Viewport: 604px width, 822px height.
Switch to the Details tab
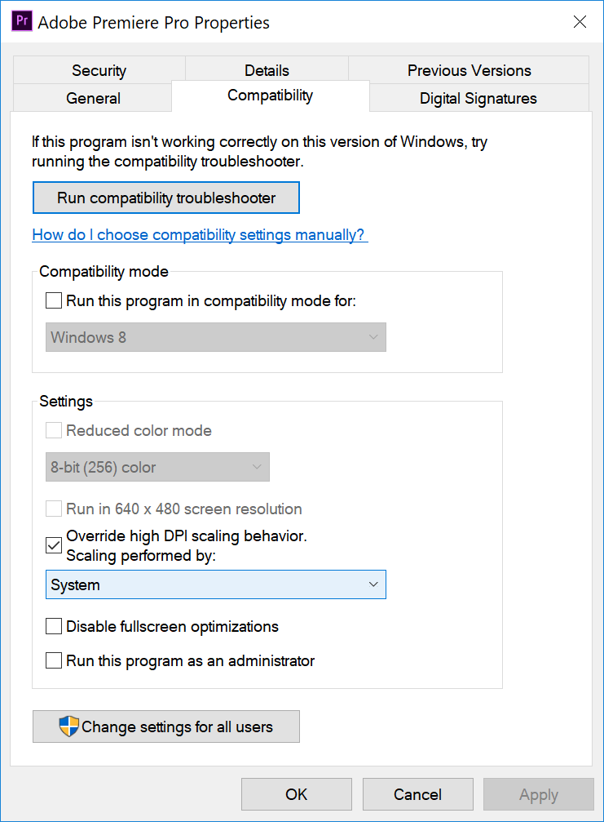(267, 69)
